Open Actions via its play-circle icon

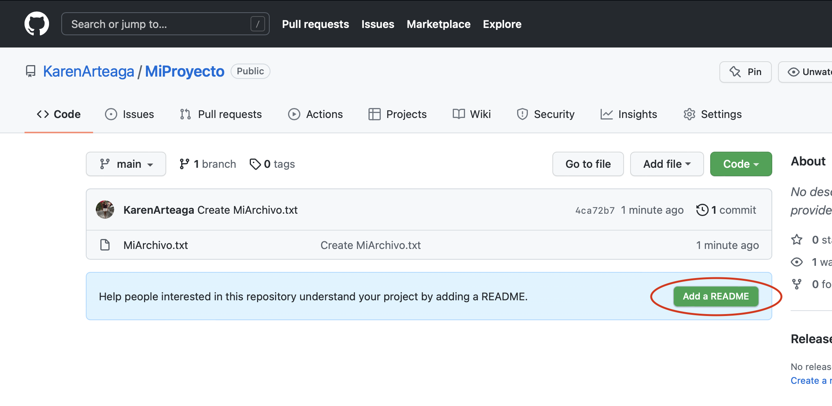[293, 114]
